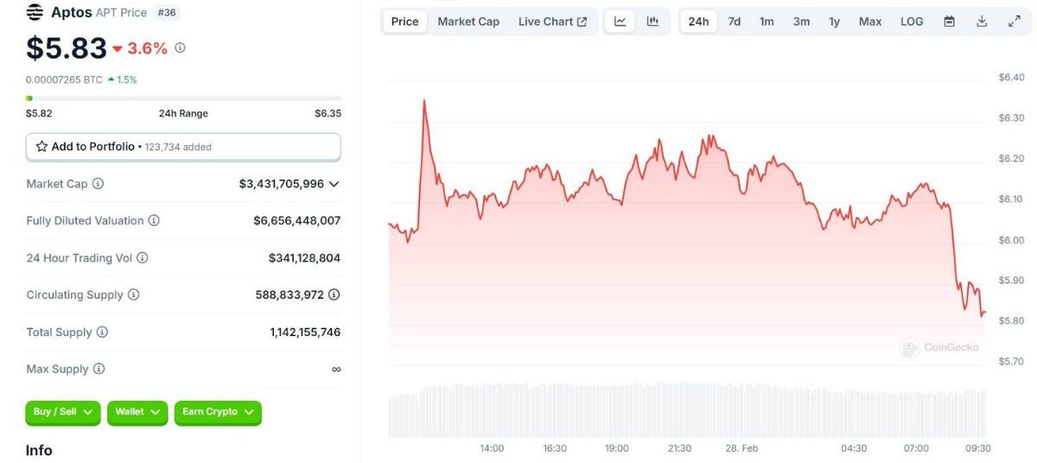Switch to the Market Cap tab

click(x=468, y=22)
